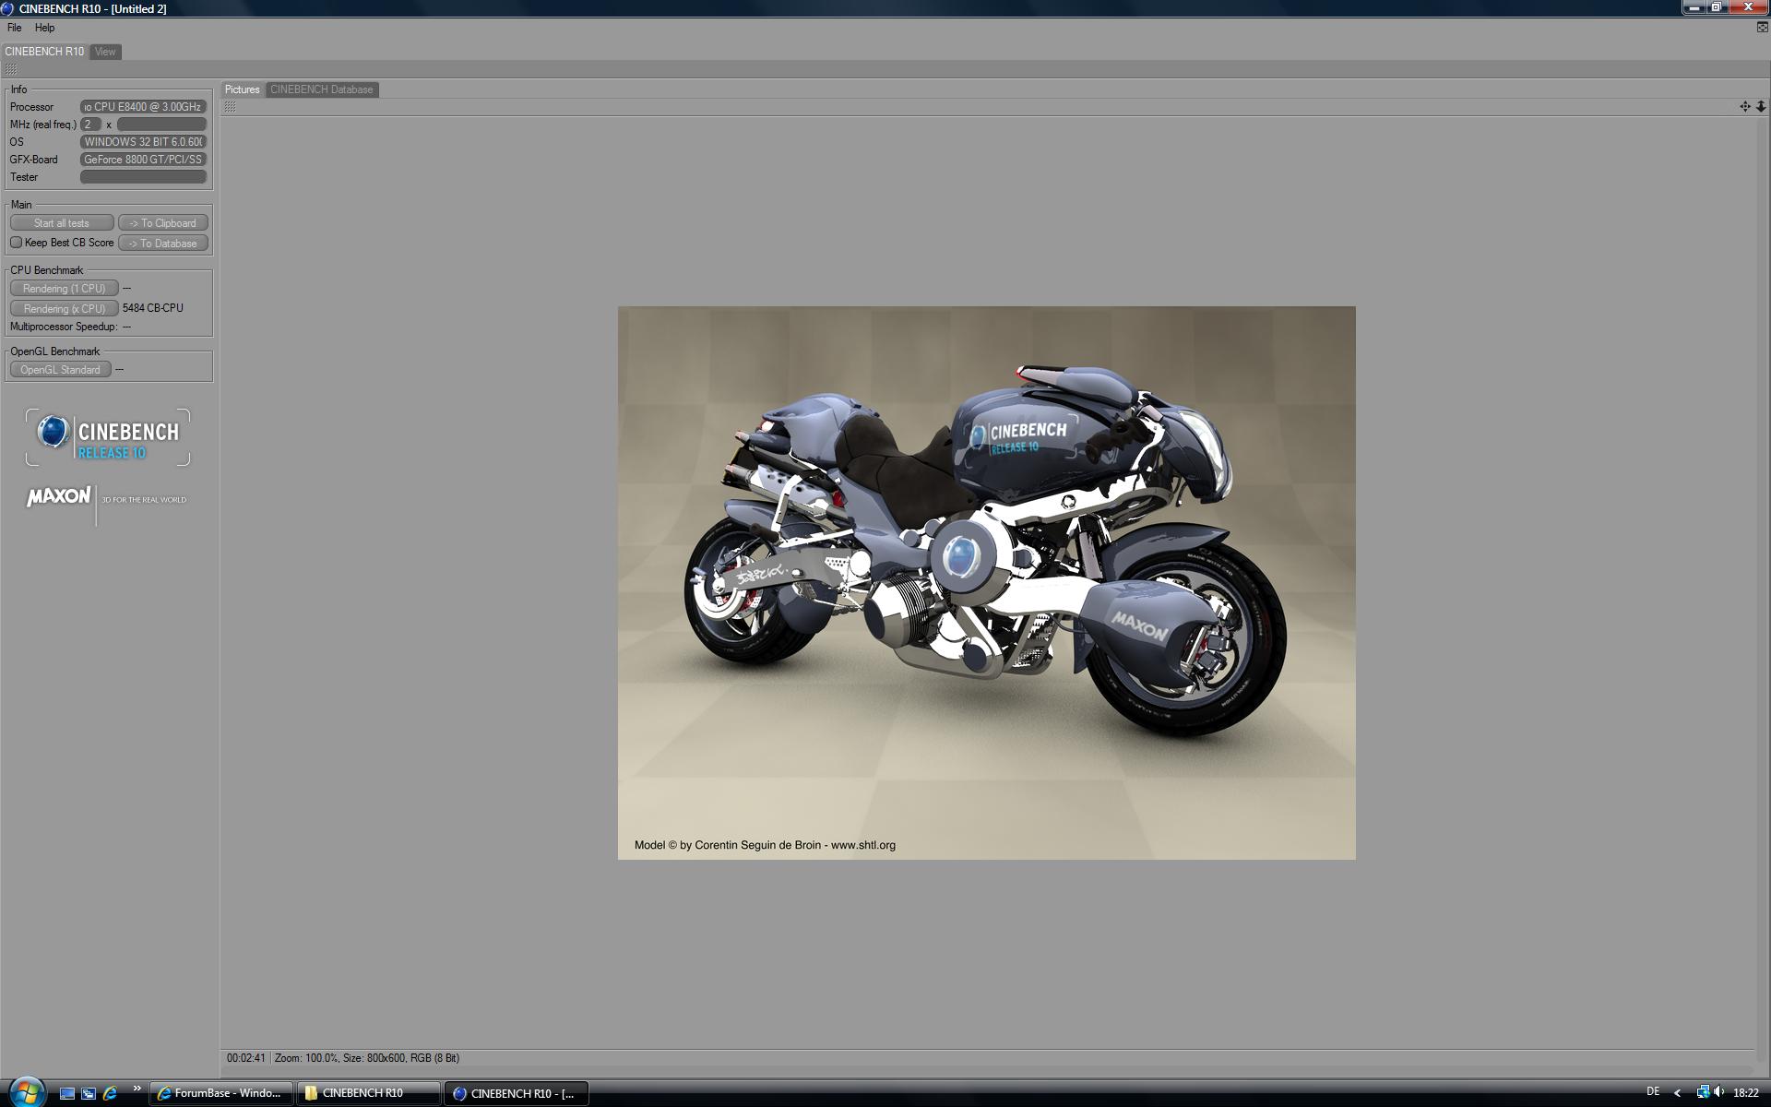Click Rendering (x CPU) benchmark button

click(x=64, y=308)
